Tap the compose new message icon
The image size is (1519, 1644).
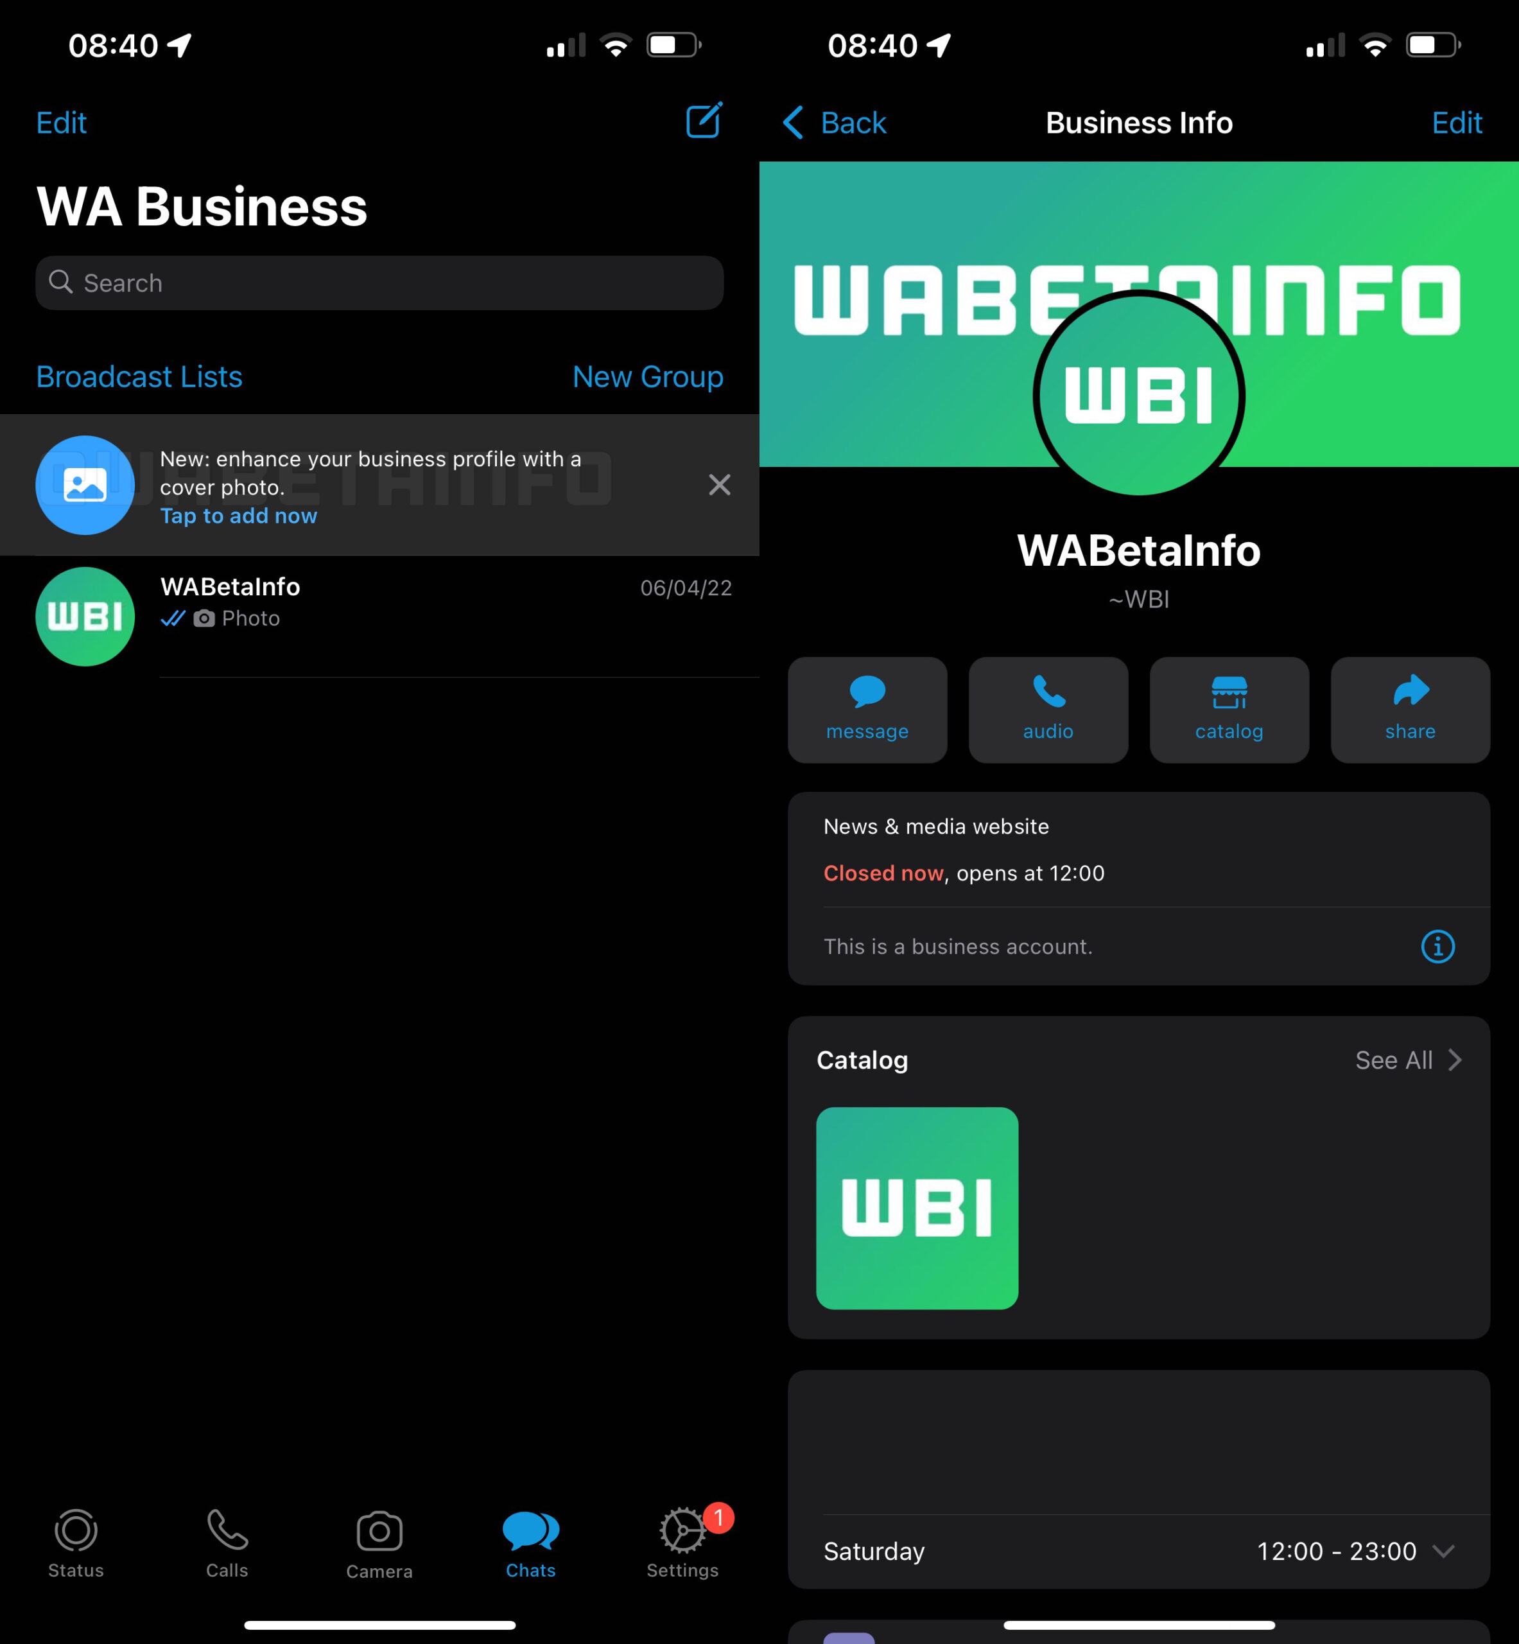[704, 120]
